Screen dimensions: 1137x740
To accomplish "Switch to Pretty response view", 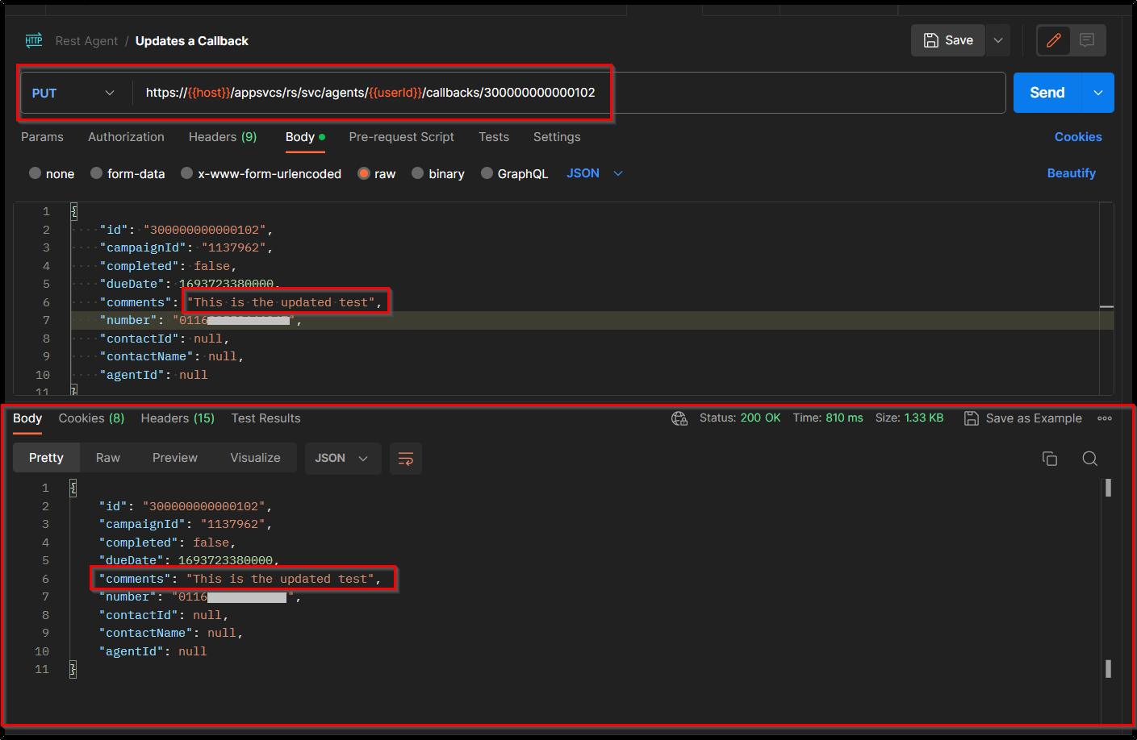I will coord(46,458).
